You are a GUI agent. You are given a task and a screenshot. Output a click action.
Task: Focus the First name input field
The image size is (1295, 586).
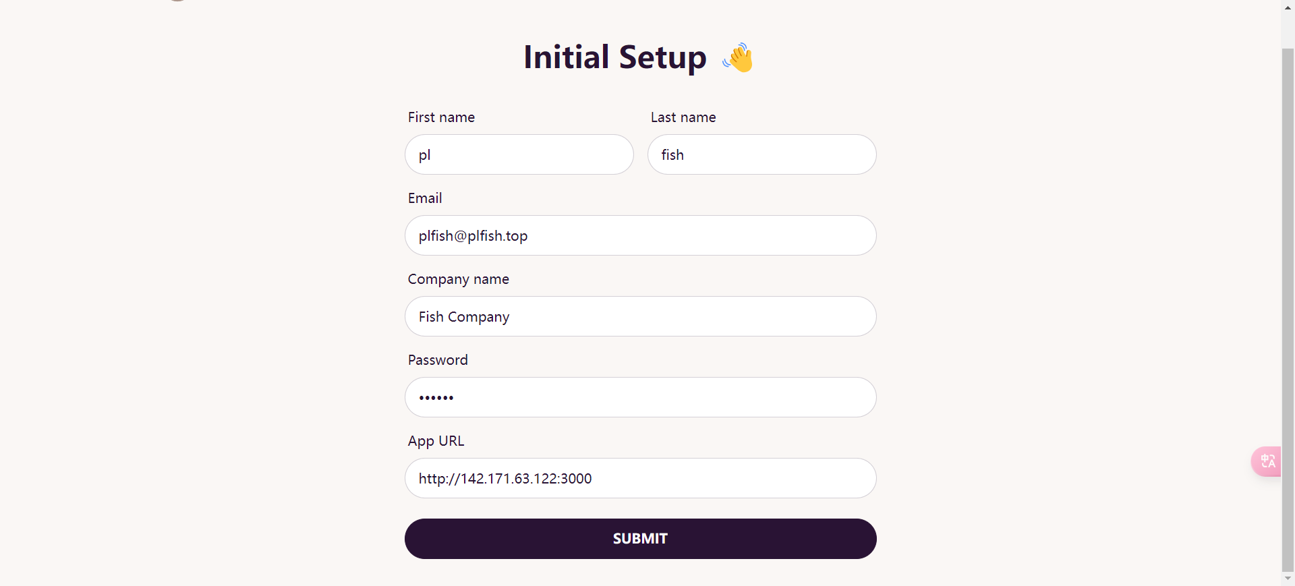(519, 154)
